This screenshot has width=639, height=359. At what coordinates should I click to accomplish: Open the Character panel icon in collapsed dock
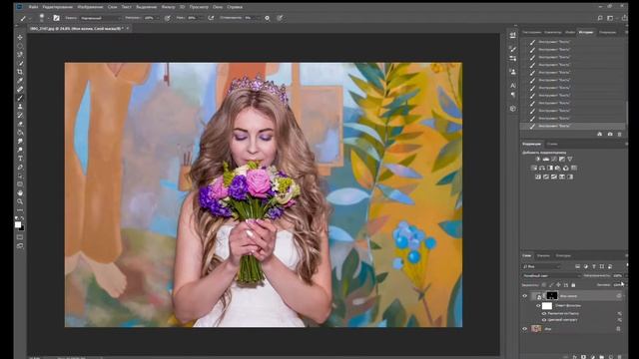tap(512, 86)
